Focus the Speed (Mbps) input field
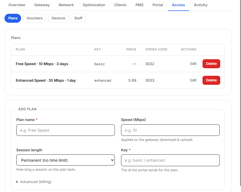 pos(170,130)
